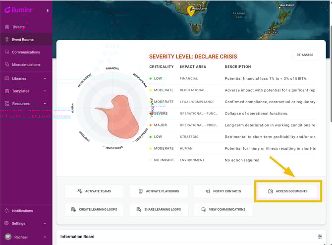The height and width of the screenshot is (245, 332).
Task: Click the Notify Contacts megaphone icon
Action: (x=208, y=191)
